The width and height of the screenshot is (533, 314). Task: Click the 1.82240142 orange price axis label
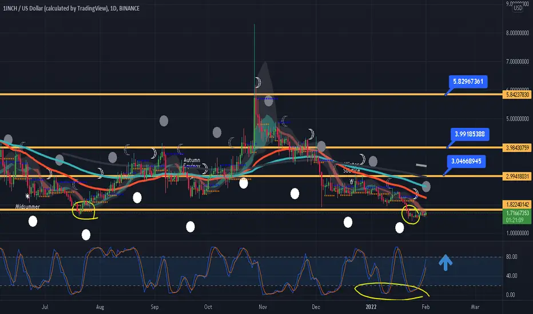(x=518, y=204)
